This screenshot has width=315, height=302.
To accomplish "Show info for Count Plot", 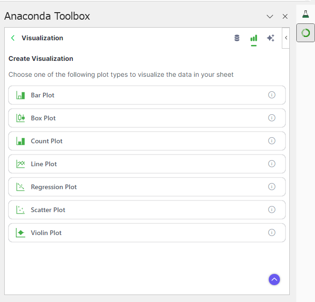I will [272, 140].
